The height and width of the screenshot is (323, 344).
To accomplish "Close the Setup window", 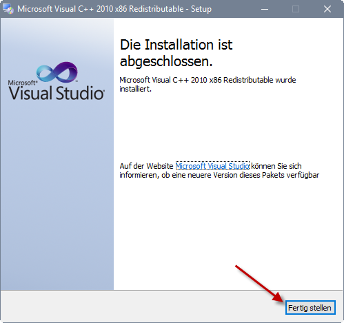I will [327, 9].
